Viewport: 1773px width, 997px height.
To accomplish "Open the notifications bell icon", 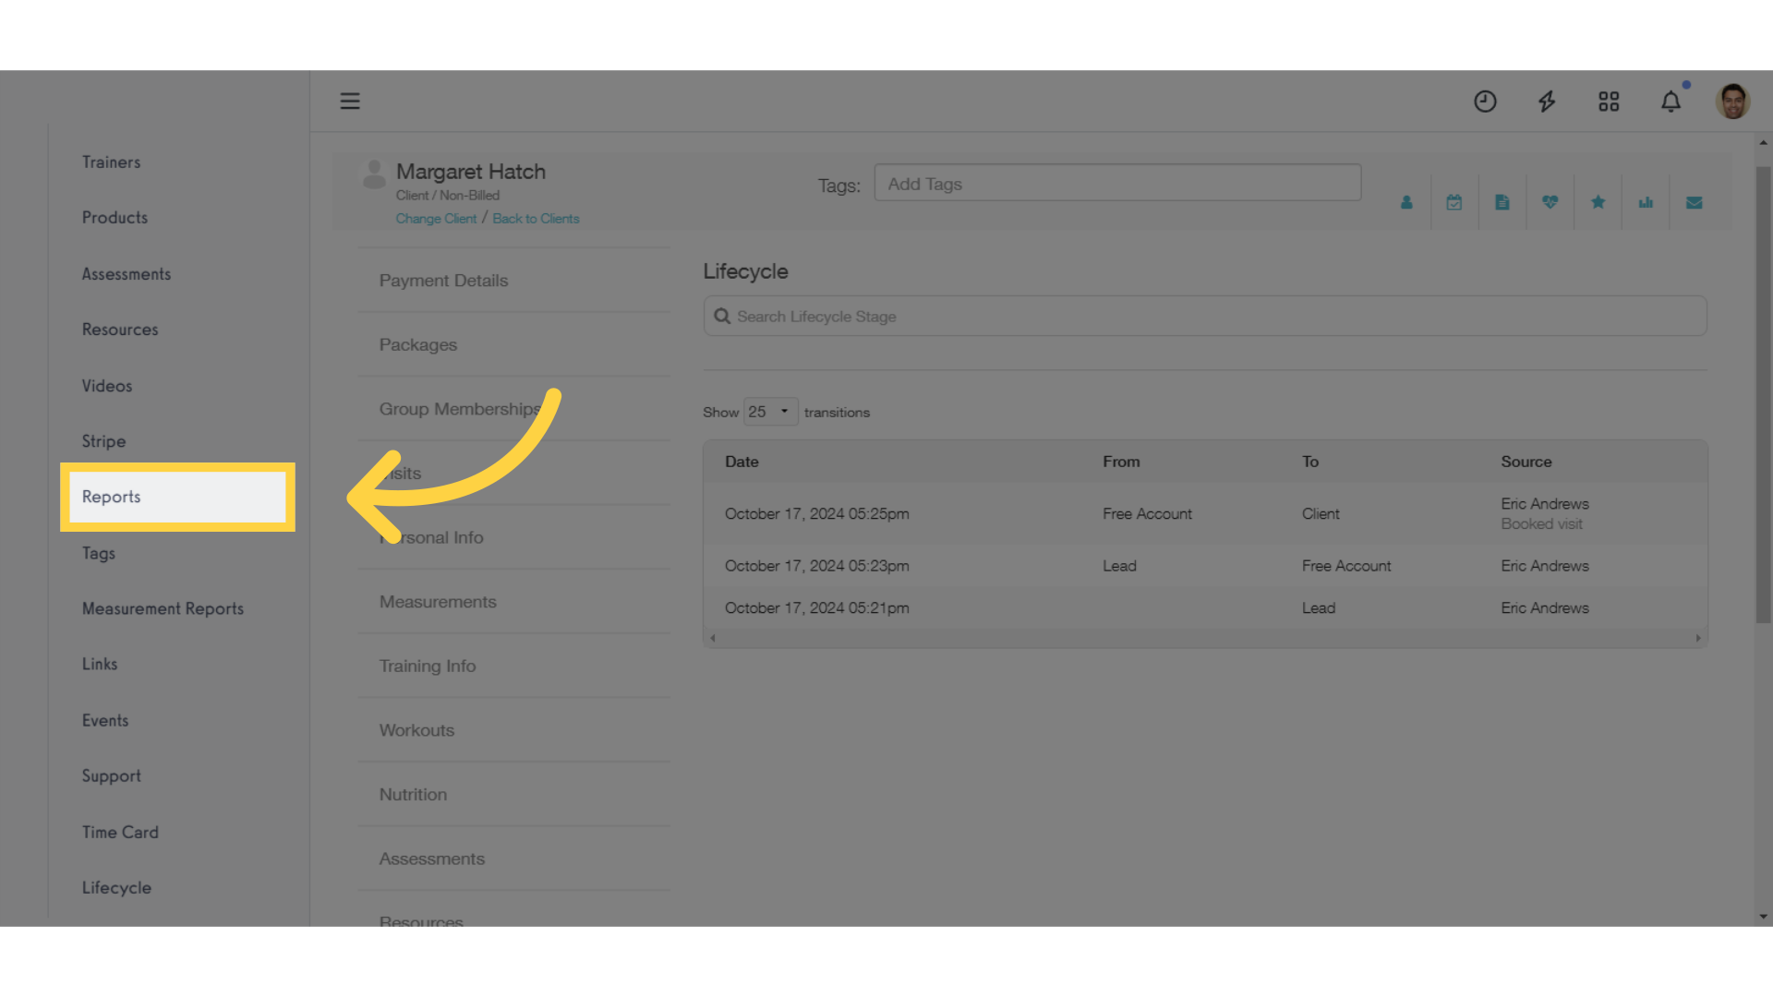I will tap(1670, 101).
